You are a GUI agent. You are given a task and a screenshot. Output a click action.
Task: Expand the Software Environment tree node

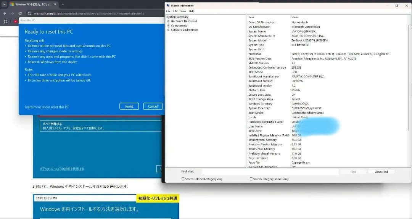[168, 30]
